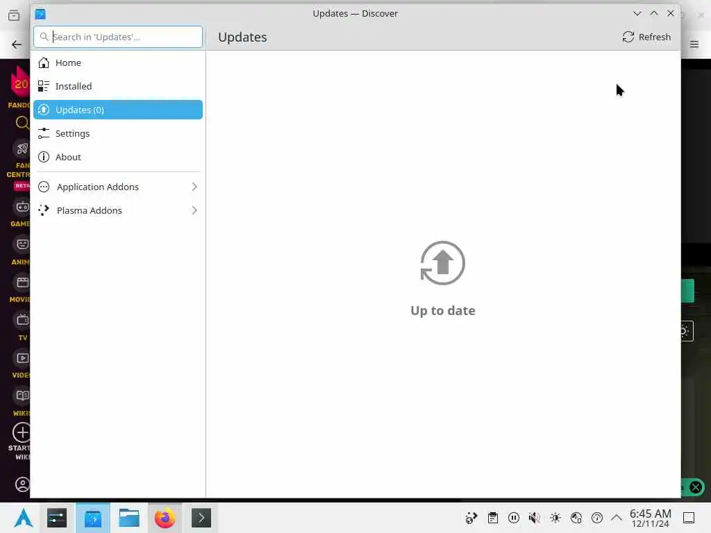The width and height of the screenshot is (711, 533).
Task: Open the Konsole terminal from taskbar
Action: pos(201,518)
